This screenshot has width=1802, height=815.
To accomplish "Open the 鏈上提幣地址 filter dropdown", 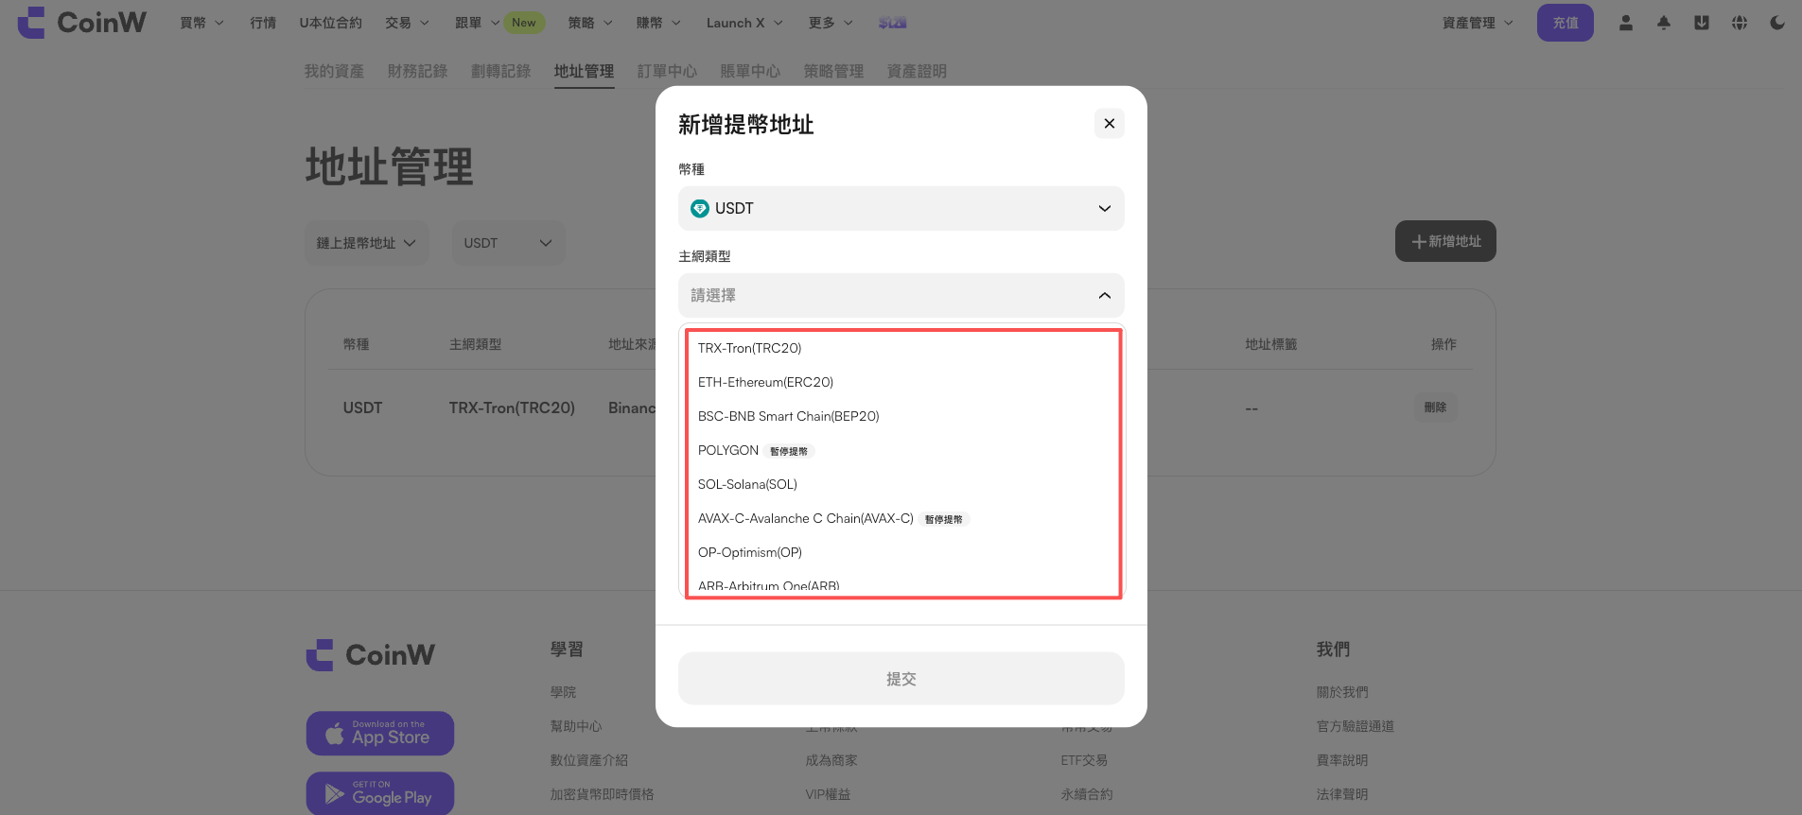I will pyautogui.click(x=367, y=243).
